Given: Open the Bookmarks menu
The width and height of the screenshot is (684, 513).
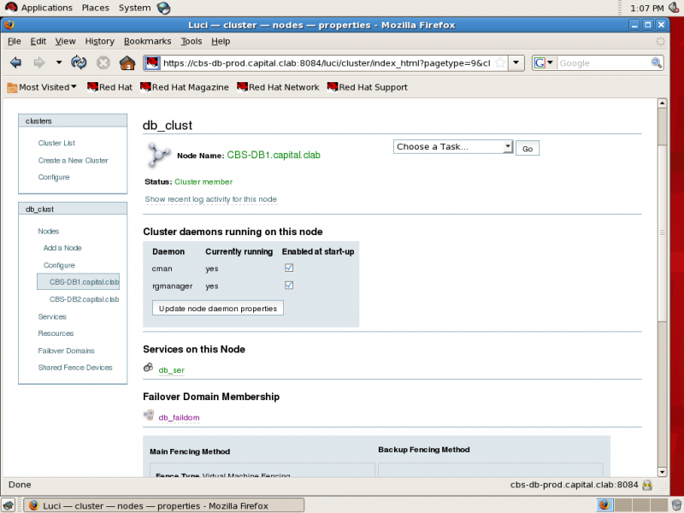Looking at the screenshot, I should [x=147, y=41].
